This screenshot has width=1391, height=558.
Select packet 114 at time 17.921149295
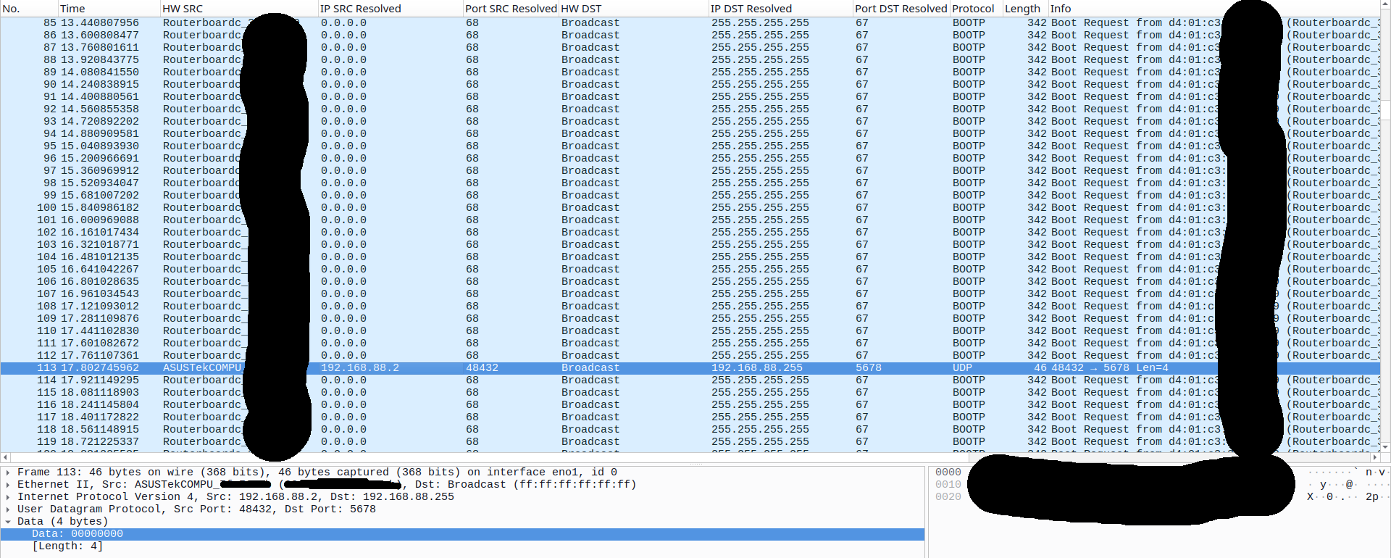point(690,380)
